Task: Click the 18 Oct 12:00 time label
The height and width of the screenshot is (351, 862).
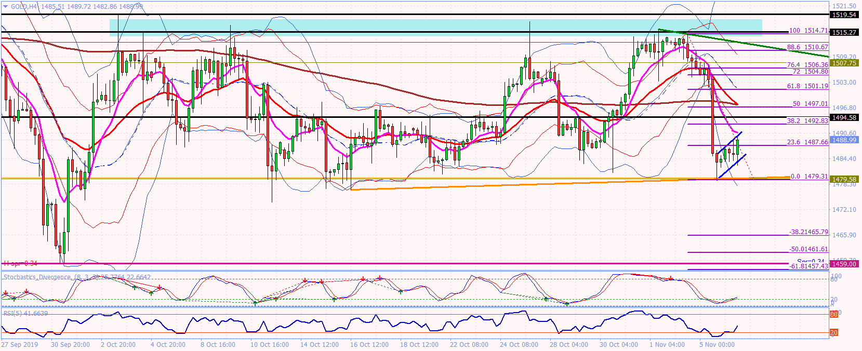Action: [x=419, y=345]
